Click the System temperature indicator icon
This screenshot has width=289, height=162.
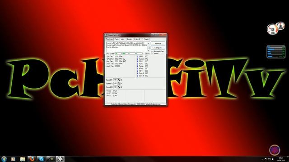click(x=138, y=59)
